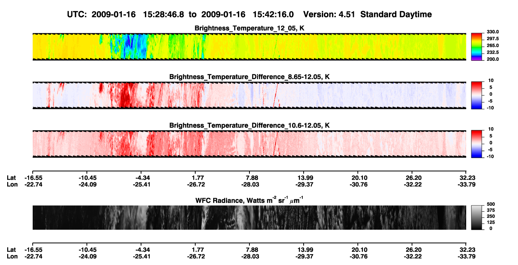Click the '297.5' color scale label

click(x=493, y=39)
